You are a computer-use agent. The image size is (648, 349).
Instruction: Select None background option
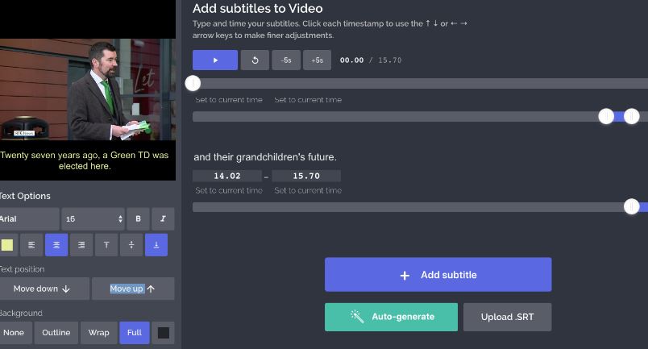(x=15, y=332)
